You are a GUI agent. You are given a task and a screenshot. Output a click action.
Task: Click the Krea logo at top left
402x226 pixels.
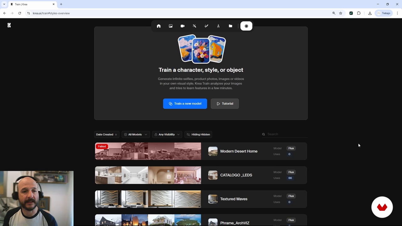[9, 25]
